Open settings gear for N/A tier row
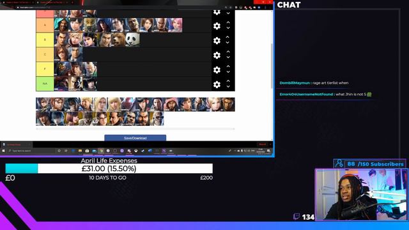Viewport: 409px width, 230px height. tap(217, 84)
